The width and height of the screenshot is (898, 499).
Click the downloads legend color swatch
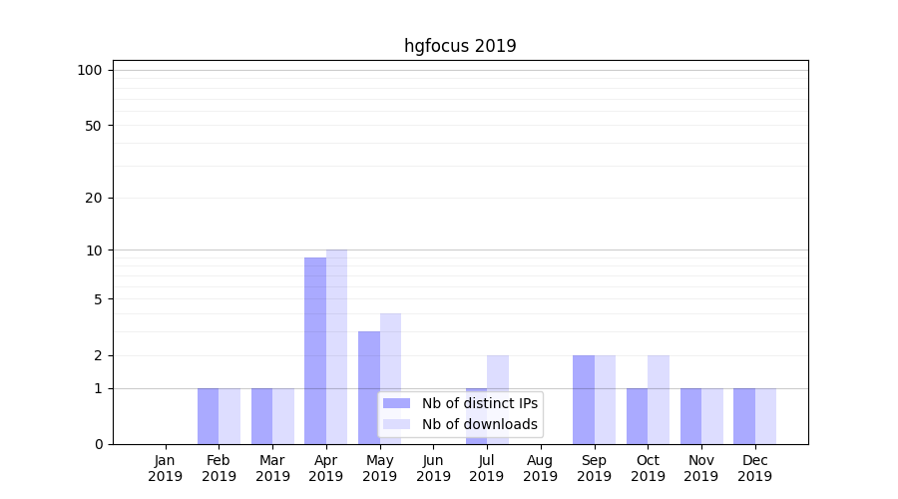coord(396,424)
